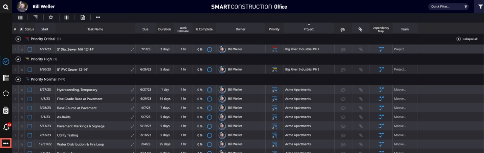Click the 7/1/23 due date cell
The image size is (484, 153).
(146, 49)
